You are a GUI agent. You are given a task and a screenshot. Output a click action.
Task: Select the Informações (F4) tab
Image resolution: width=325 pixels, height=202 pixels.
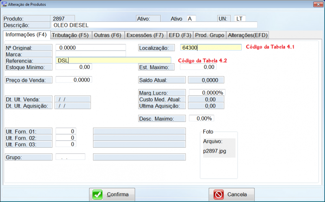(26, 35)
